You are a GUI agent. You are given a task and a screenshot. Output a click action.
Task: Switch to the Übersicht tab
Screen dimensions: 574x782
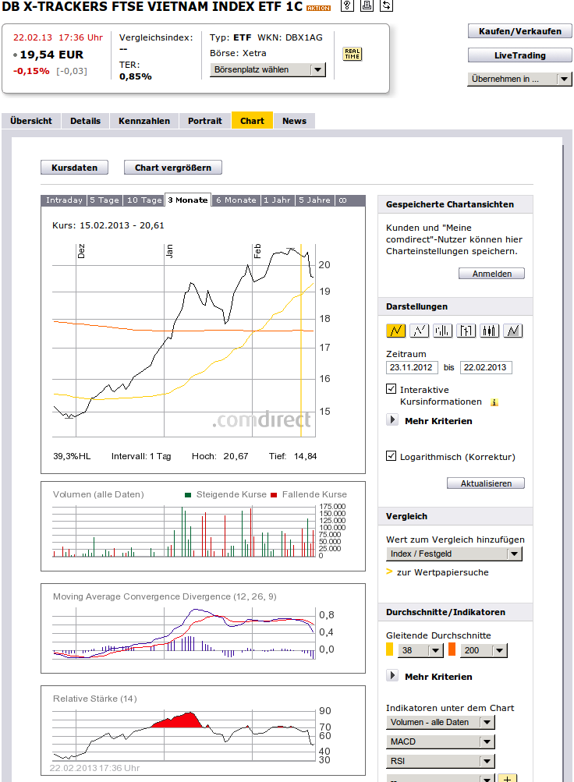[31, 121]
